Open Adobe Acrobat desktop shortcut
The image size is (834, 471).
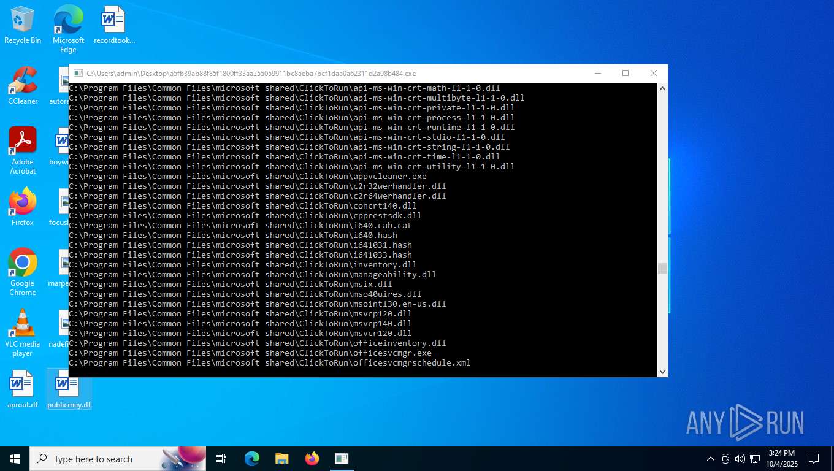click(x=23, y=151)
